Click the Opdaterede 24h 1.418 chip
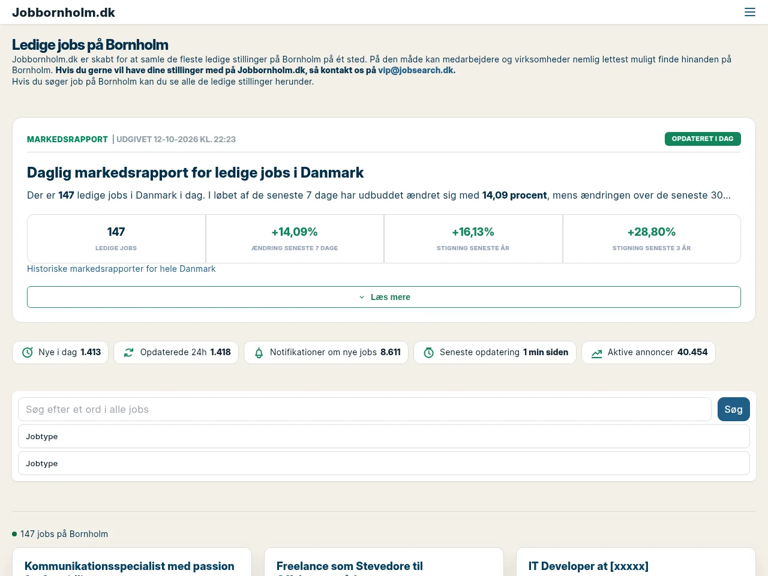The height and width of the screenshot is (576, 768). click(x=176, y=352)
